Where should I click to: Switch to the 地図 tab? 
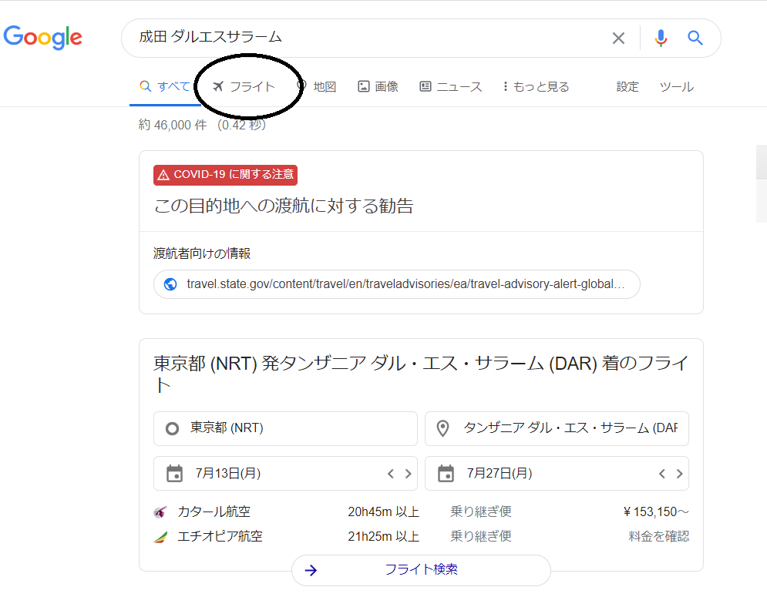(317, 86)
